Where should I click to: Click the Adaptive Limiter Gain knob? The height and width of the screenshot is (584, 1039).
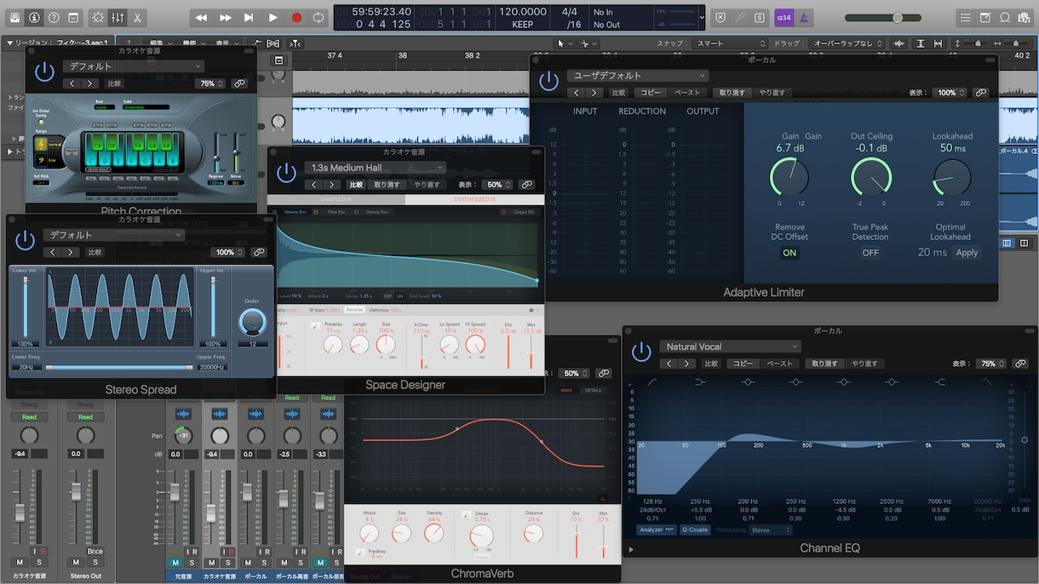click(789, 177)
